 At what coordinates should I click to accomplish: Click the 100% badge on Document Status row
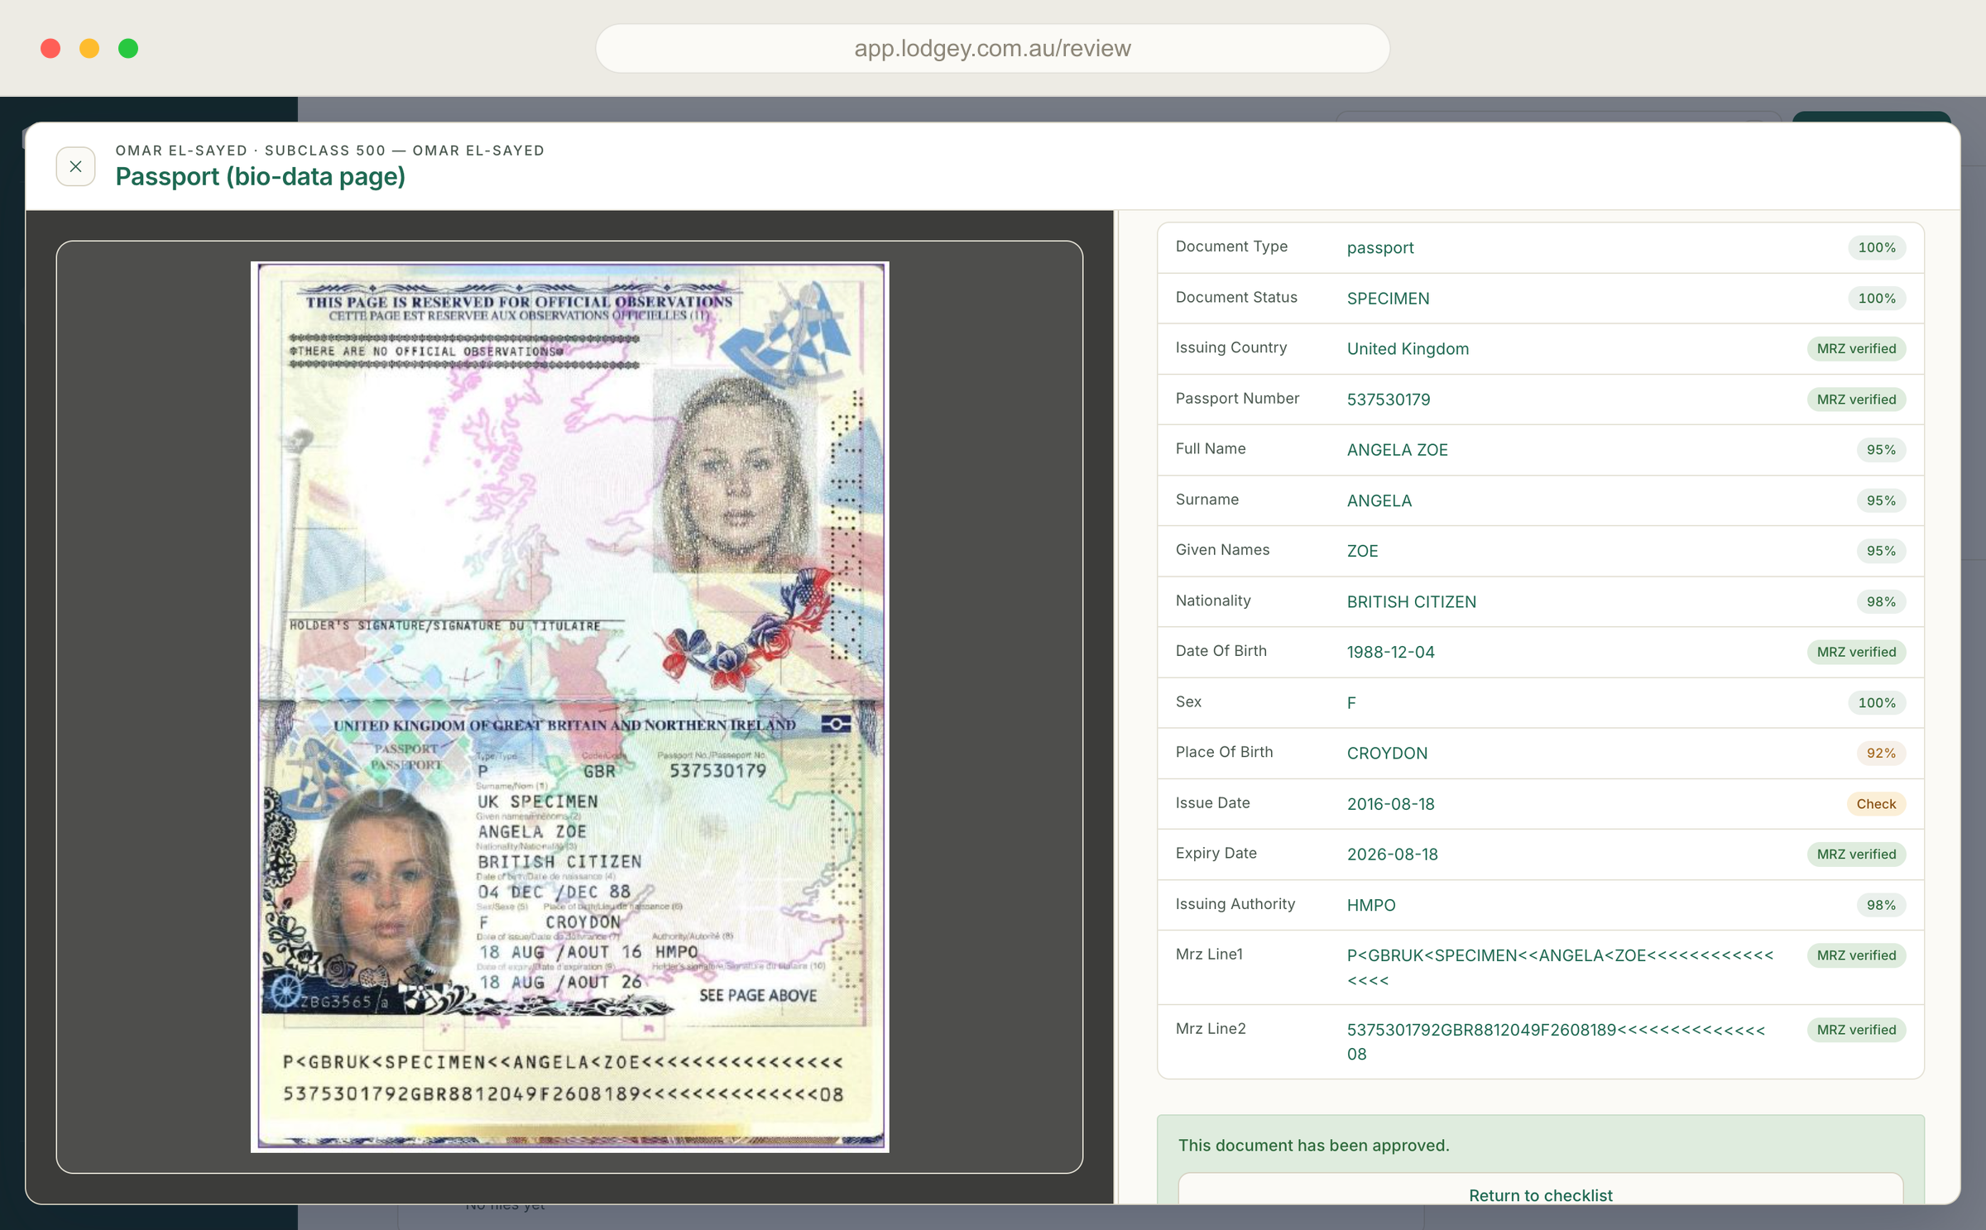1877,298
